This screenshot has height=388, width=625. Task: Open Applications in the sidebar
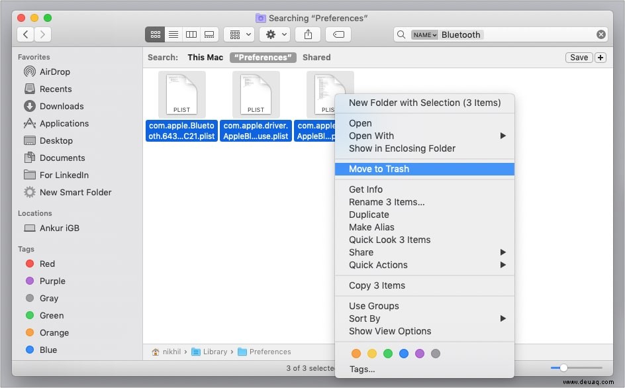click(56, 123)
